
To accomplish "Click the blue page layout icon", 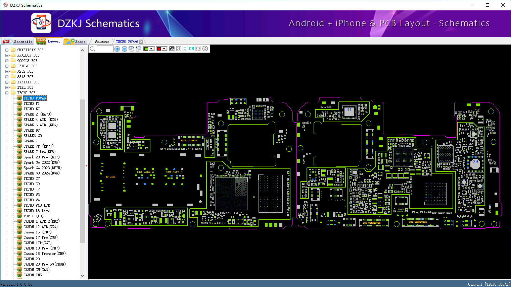I will (185, 49).
